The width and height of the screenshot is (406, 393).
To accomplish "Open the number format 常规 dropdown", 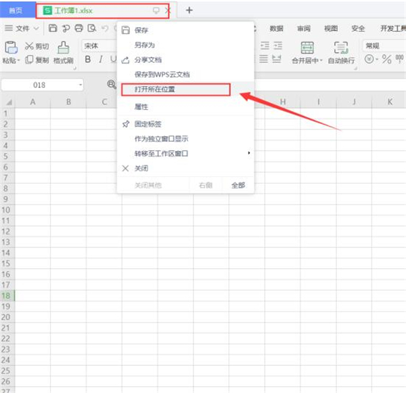I will pos(384,46).
